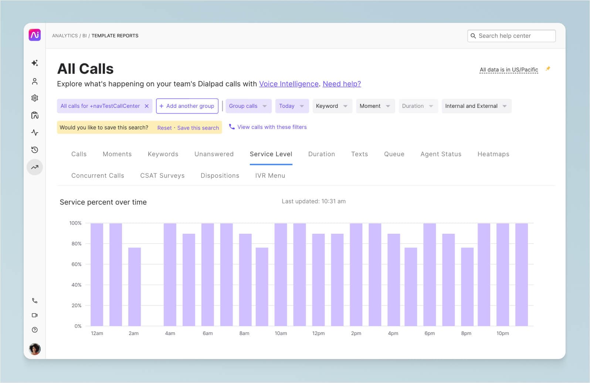Click the pin icon beside timezone
The width and height of the screenshot is (590, 383).
(x=548, y=69)
